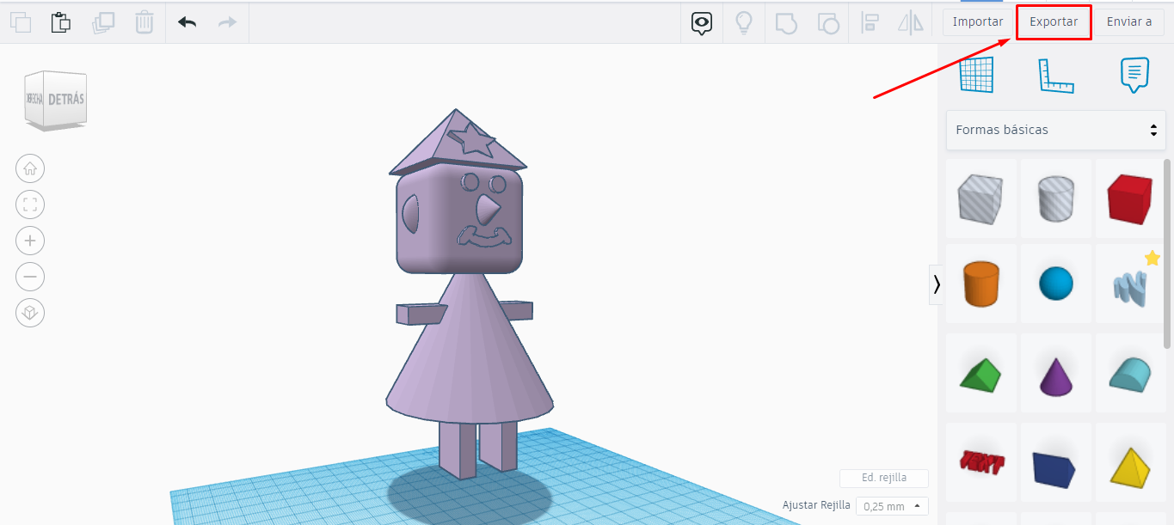Viewport: 1174px width, 525px height.
Task: Select the star on the character's hat
Action: click(472, 138)
